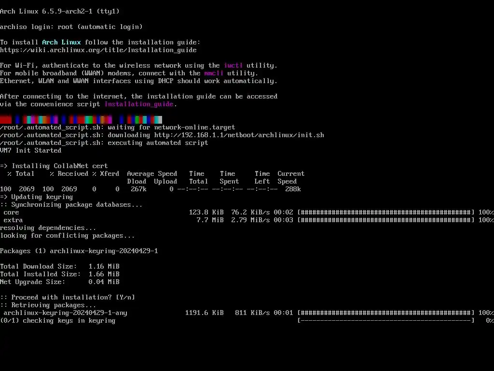This screenshot has height=371, width=494.
Task: Click the cyan 'Arch Linux' text
Action: click(x=61, y=43)
